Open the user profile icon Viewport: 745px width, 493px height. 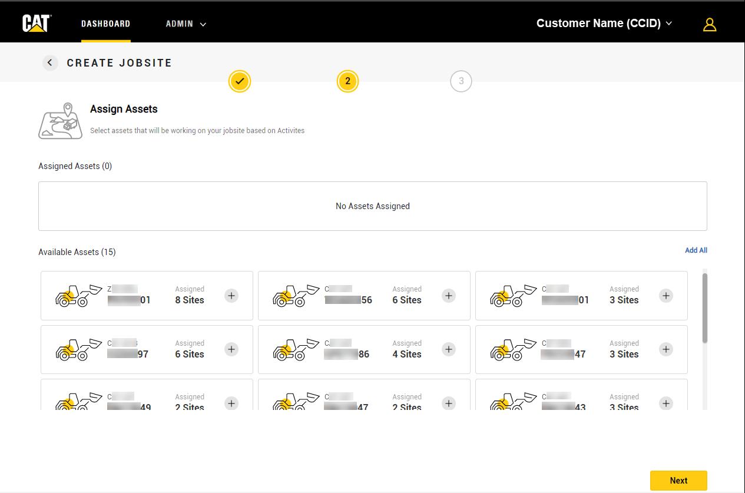[710, 24]
